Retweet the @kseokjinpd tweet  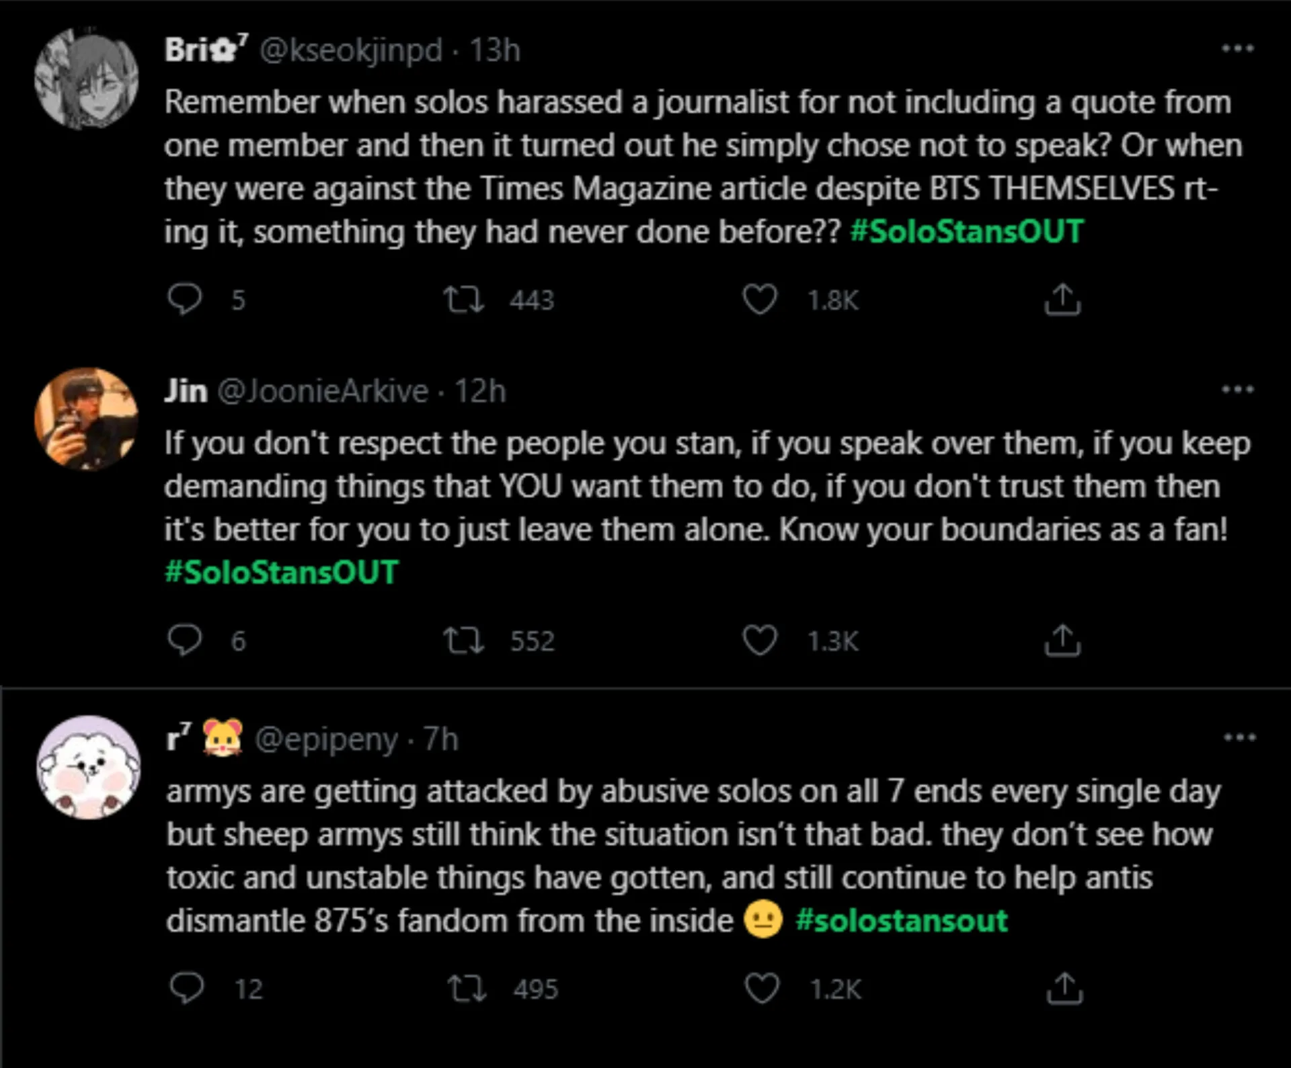point(463,299)
